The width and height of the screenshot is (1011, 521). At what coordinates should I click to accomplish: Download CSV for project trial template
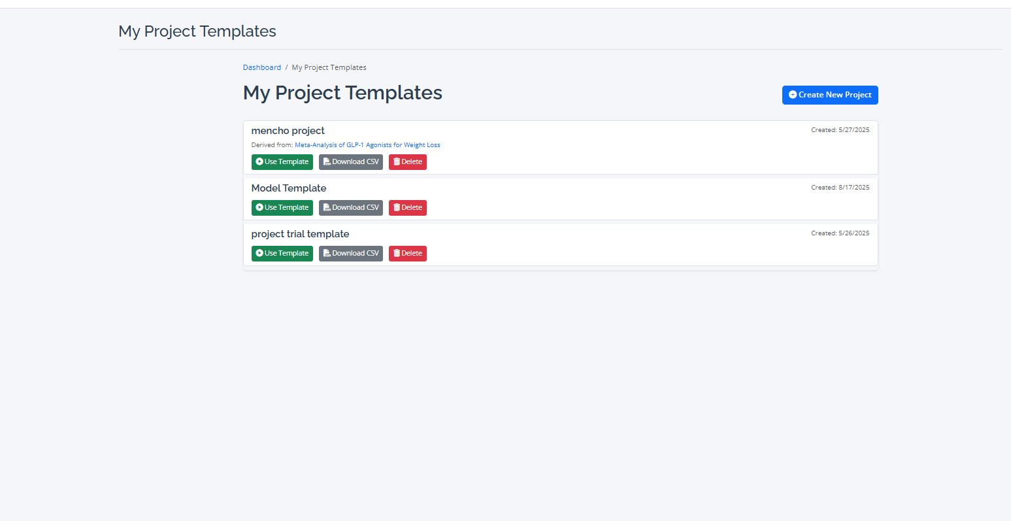pyautogui.click(x=351, y=254)
